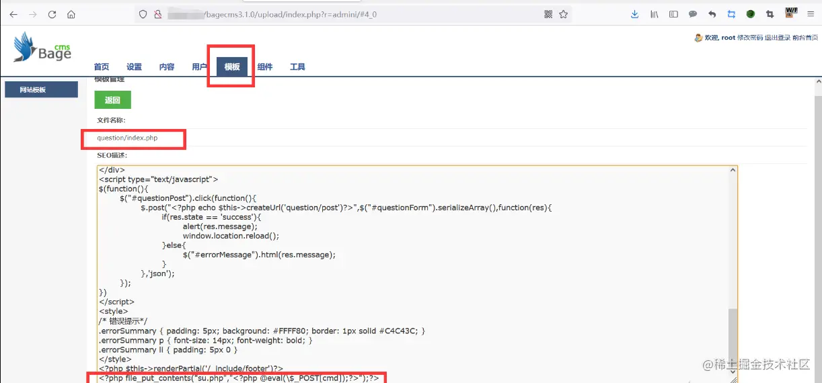The width and height of the screenshot is (822, 383).
Task: Click the green 返回 button
Action: click(x=112, y=100)
